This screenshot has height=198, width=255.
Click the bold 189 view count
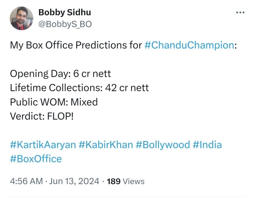[x=113, y=181]
